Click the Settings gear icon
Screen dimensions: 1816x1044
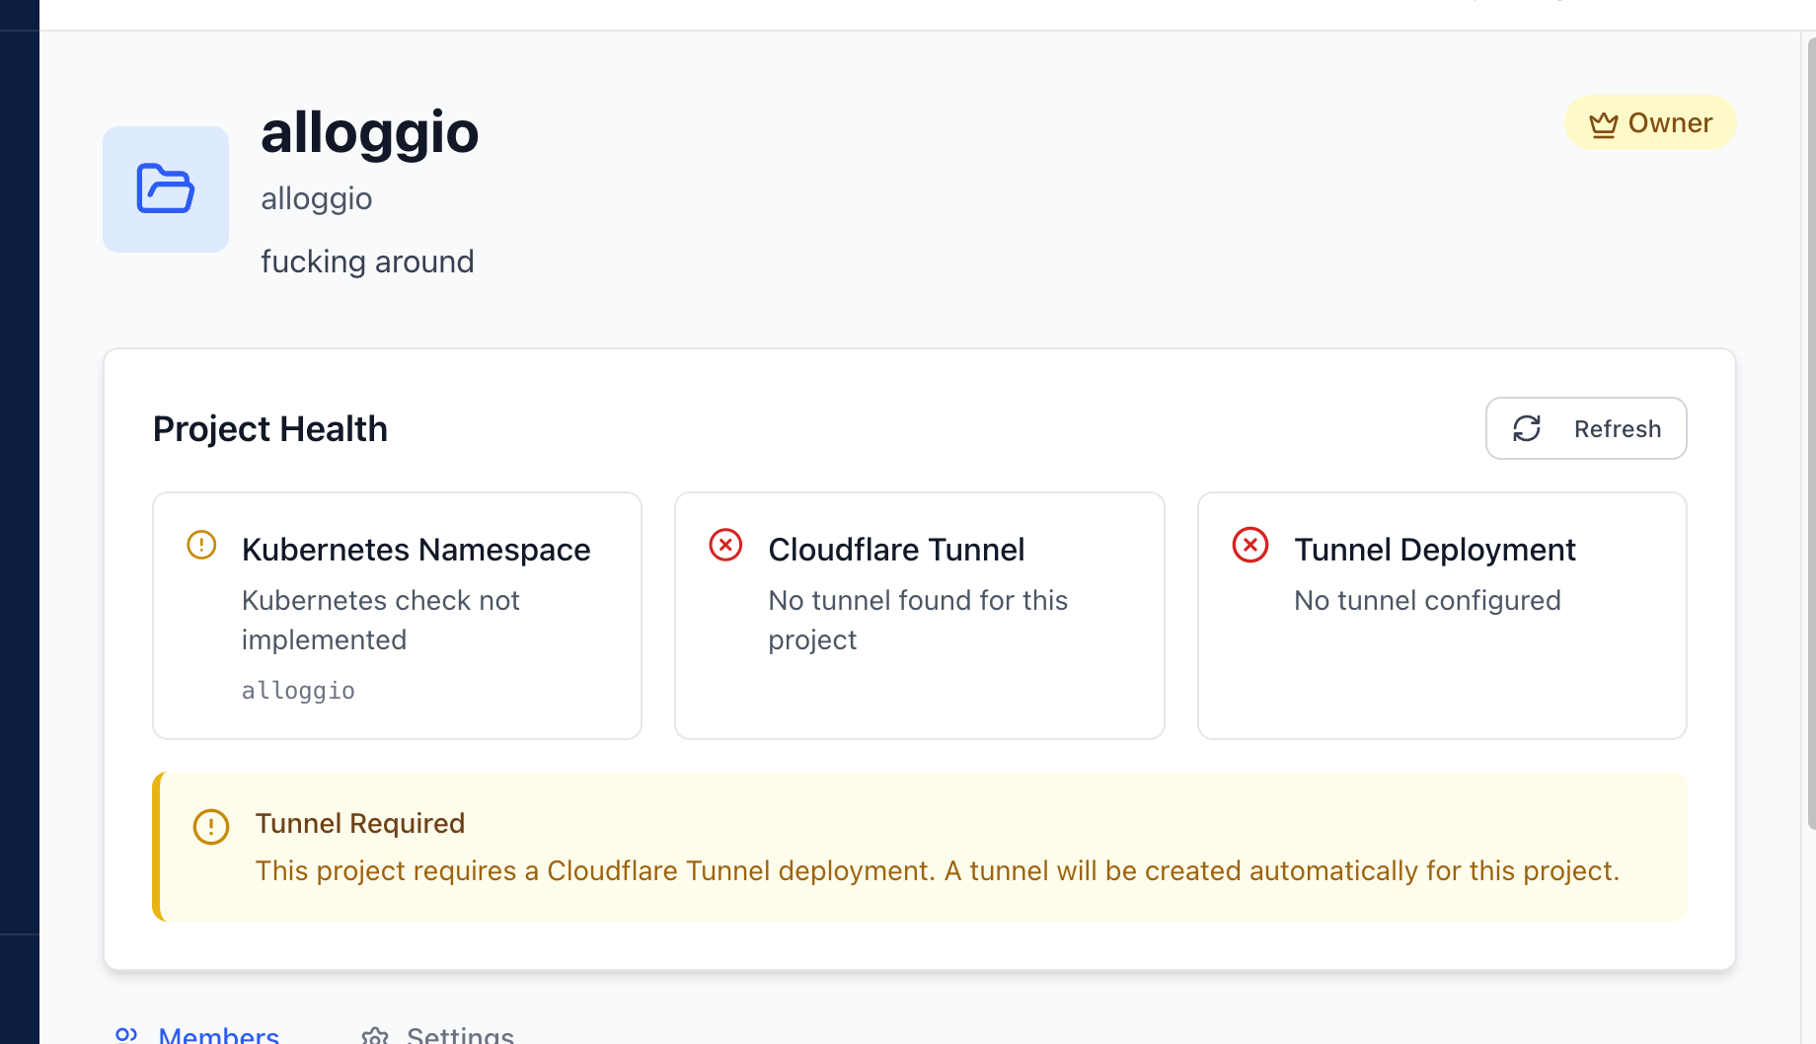pos(375,1036)
